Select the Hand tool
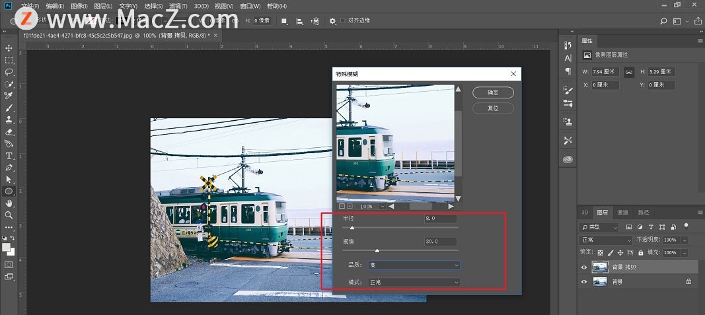 click(9, 203)
